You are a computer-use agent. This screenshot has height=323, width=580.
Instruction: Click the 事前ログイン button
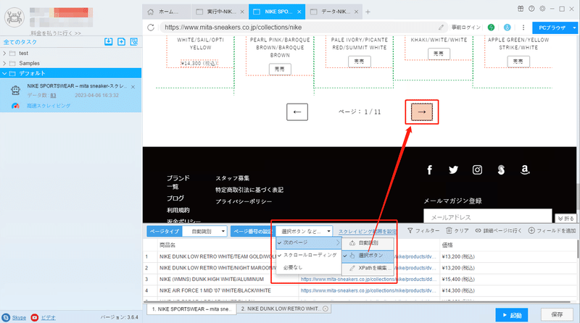465,28
